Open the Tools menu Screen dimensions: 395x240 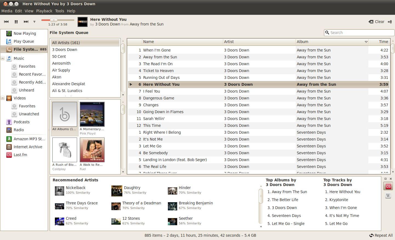(60, 11)
